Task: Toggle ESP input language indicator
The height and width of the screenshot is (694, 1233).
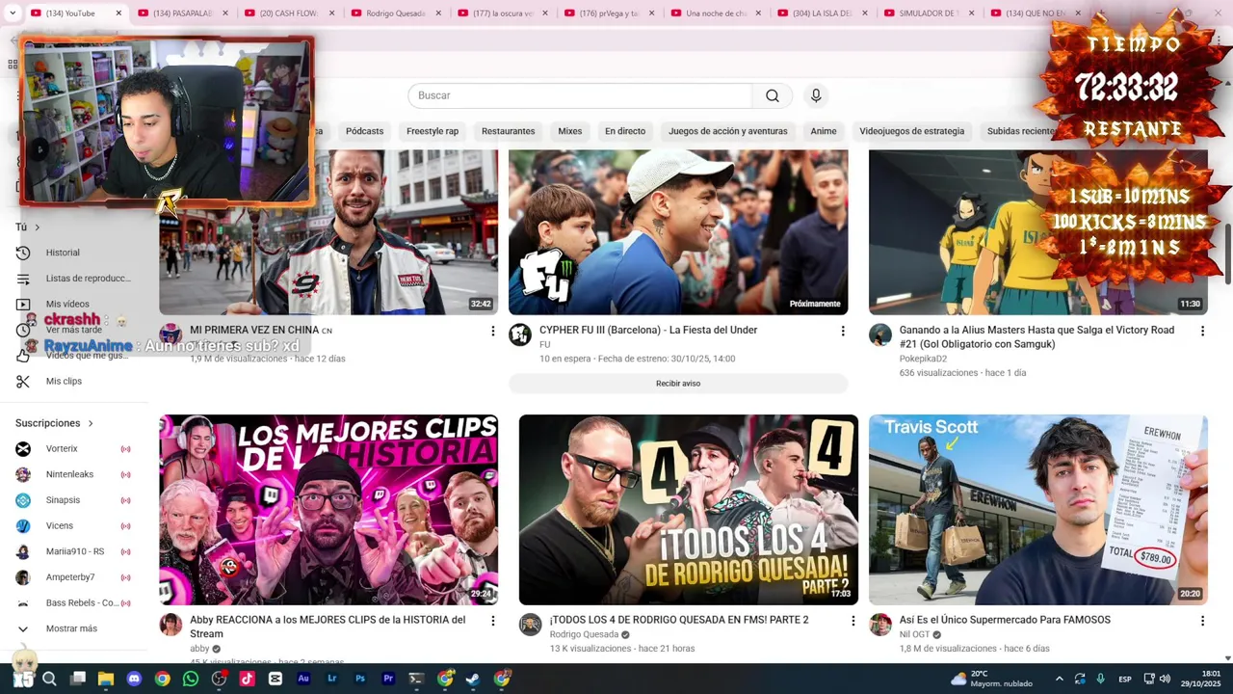Action: tap(1125, 679)
